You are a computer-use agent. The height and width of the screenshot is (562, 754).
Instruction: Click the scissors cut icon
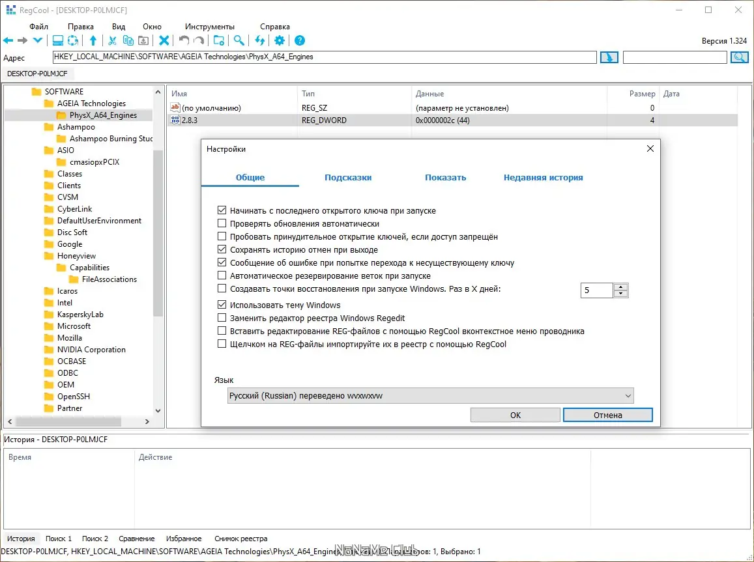tap(112, 40)
